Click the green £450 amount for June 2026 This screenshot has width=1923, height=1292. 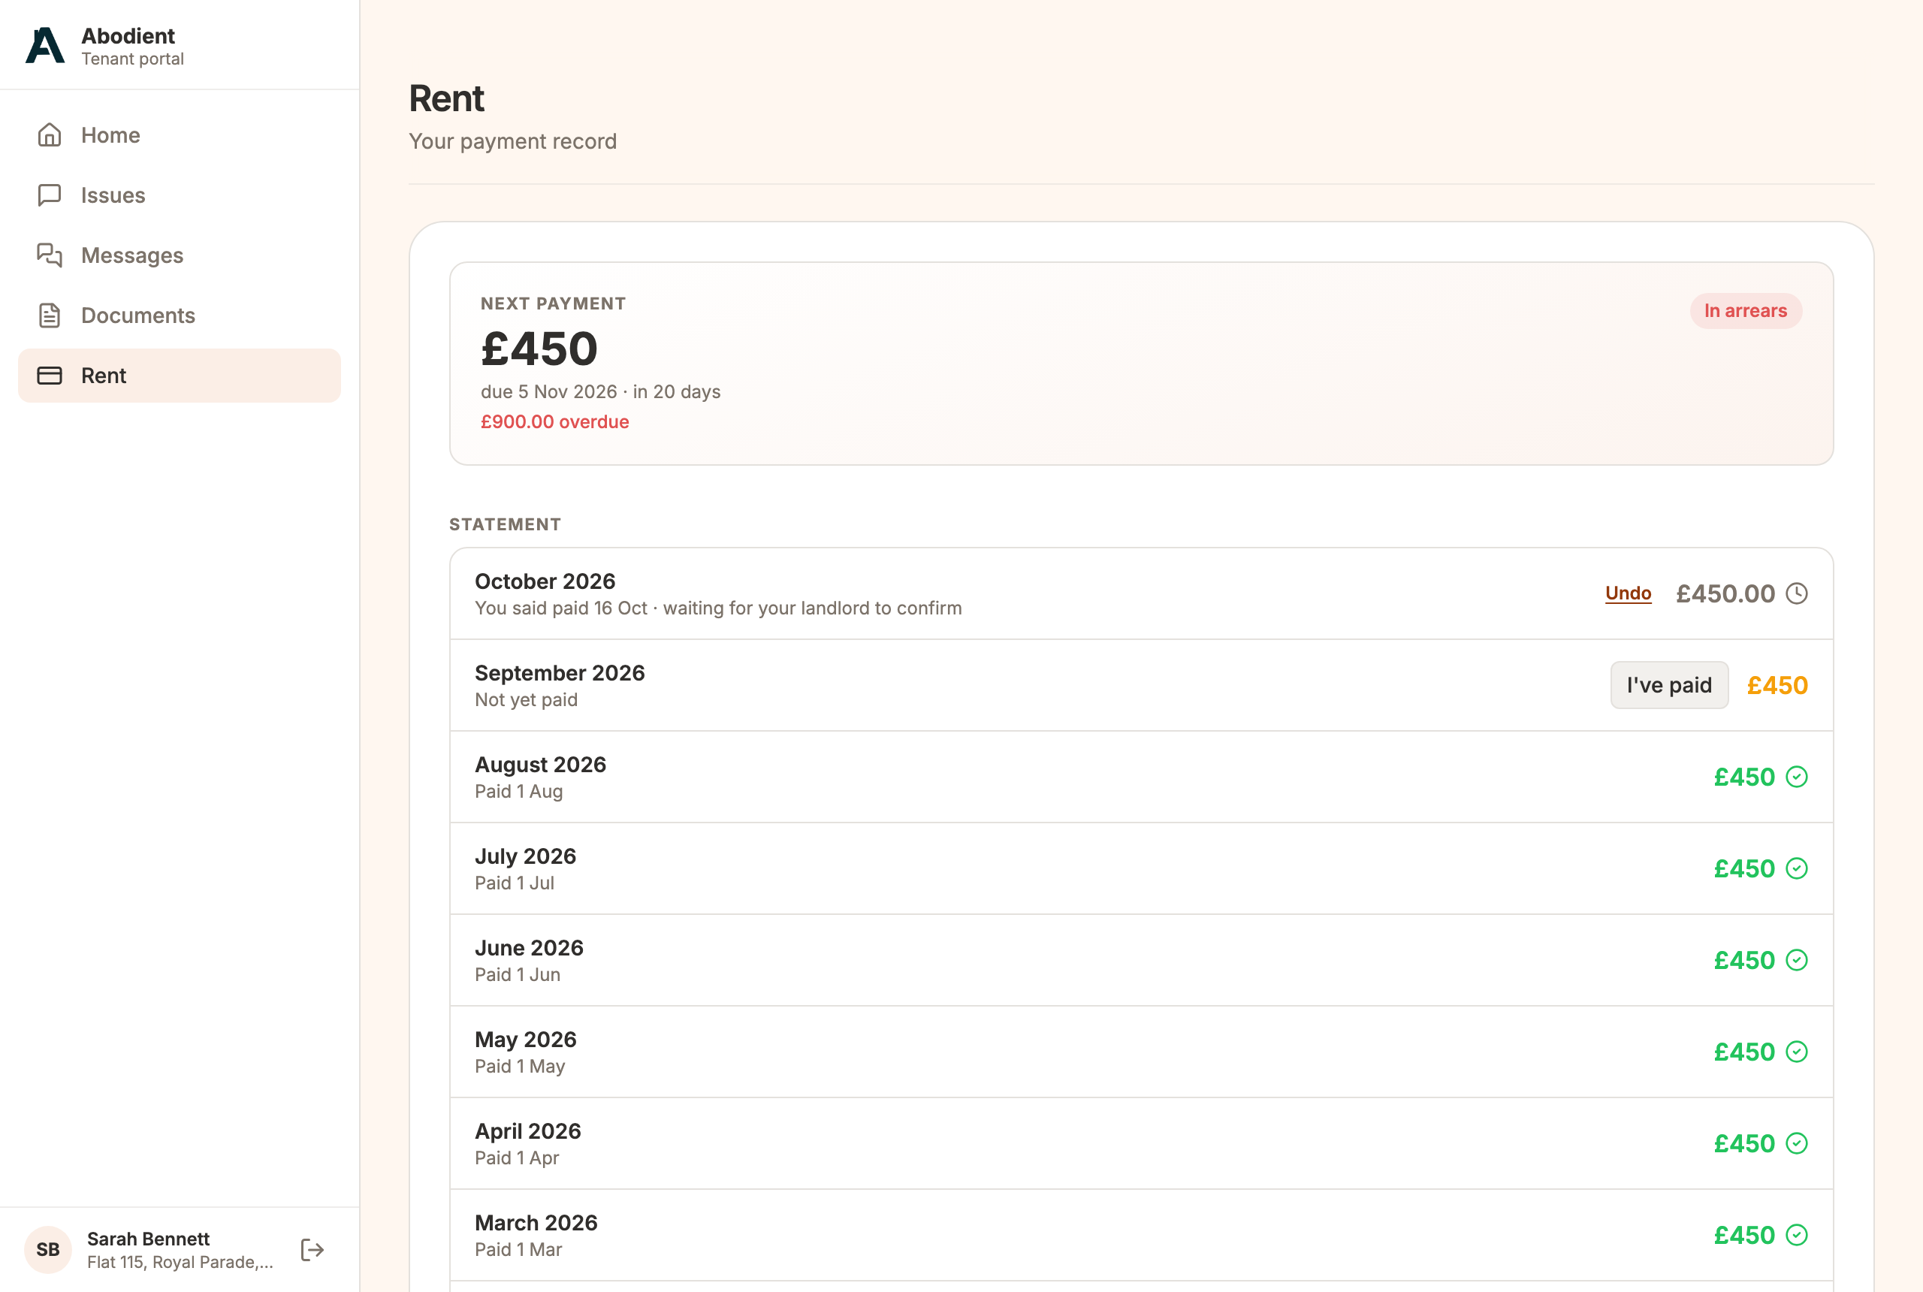pyautogui.click(x=1744, y=959)
